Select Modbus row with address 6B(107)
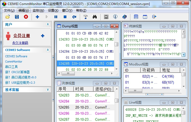Image resolution: width=191 pixels, height=122 pixels. click(x=153, y=82)
